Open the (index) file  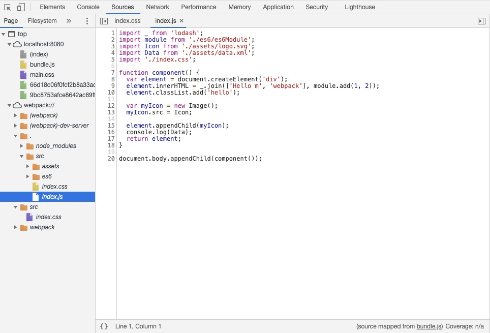click(39, 54)
